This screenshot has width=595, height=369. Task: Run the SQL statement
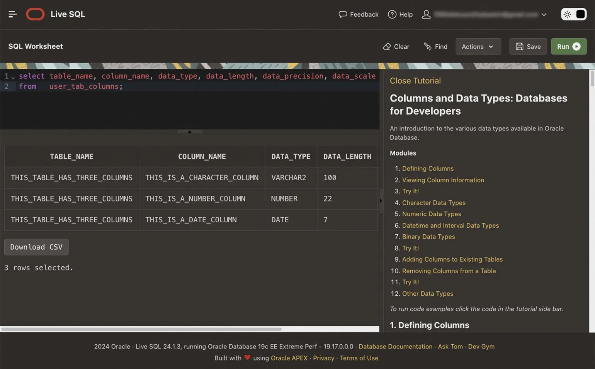point(568,46)
